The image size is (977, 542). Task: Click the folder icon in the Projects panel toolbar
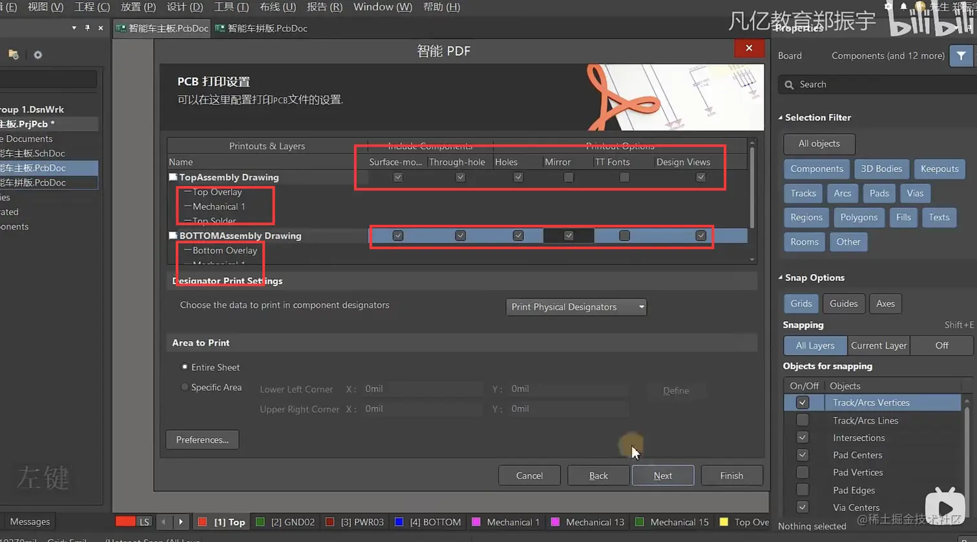click(13, 55)
